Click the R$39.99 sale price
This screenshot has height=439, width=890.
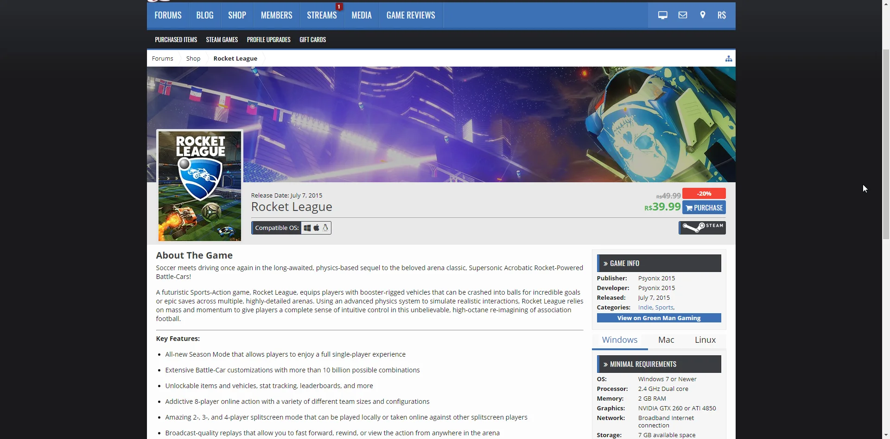coord(662,207)
